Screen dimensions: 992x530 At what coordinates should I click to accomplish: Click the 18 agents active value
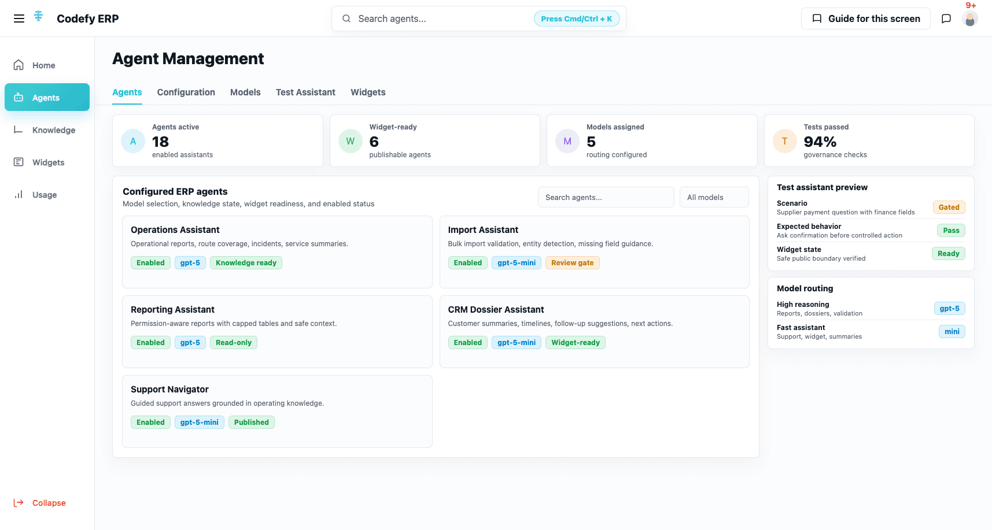pyautogui.click(x=160, y=142)
